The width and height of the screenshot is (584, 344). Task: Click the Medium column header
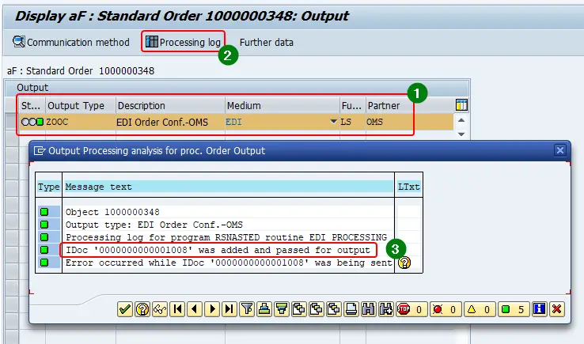pyautogui.click(x=283, y=106)
